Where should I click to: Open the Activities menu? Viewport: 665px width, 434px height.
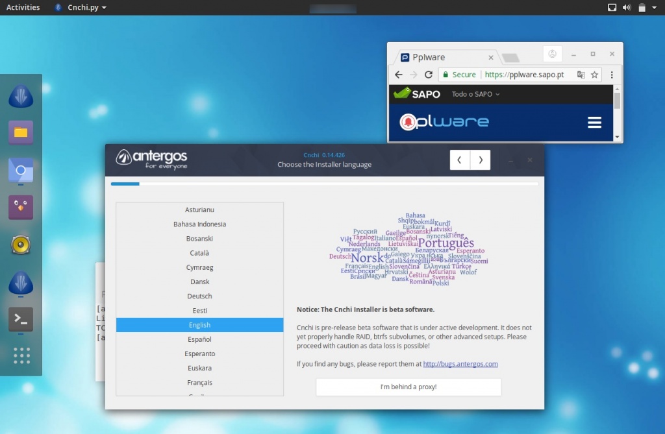click(23, 7)
